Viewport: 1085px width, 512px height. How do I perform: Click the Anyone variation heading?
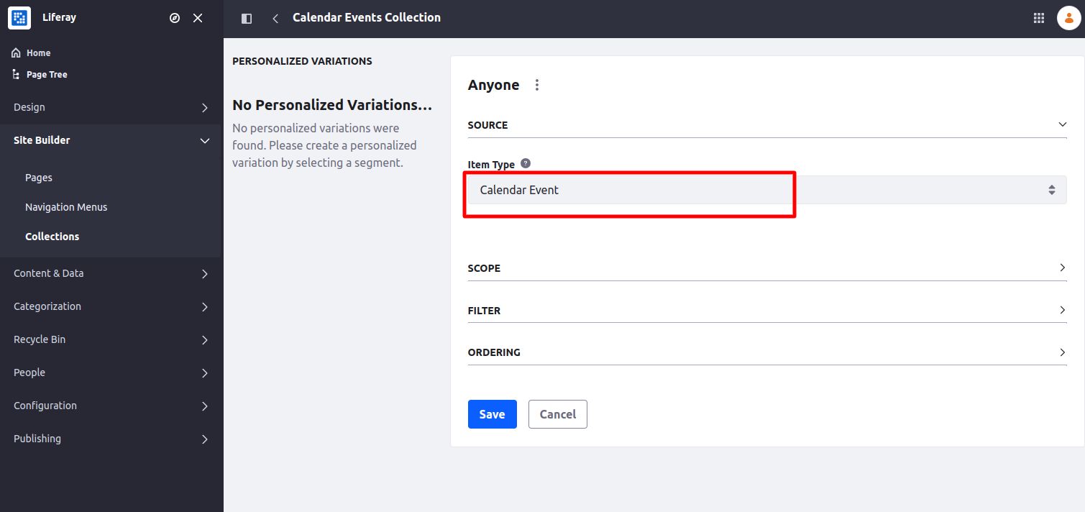click(493, 85)
